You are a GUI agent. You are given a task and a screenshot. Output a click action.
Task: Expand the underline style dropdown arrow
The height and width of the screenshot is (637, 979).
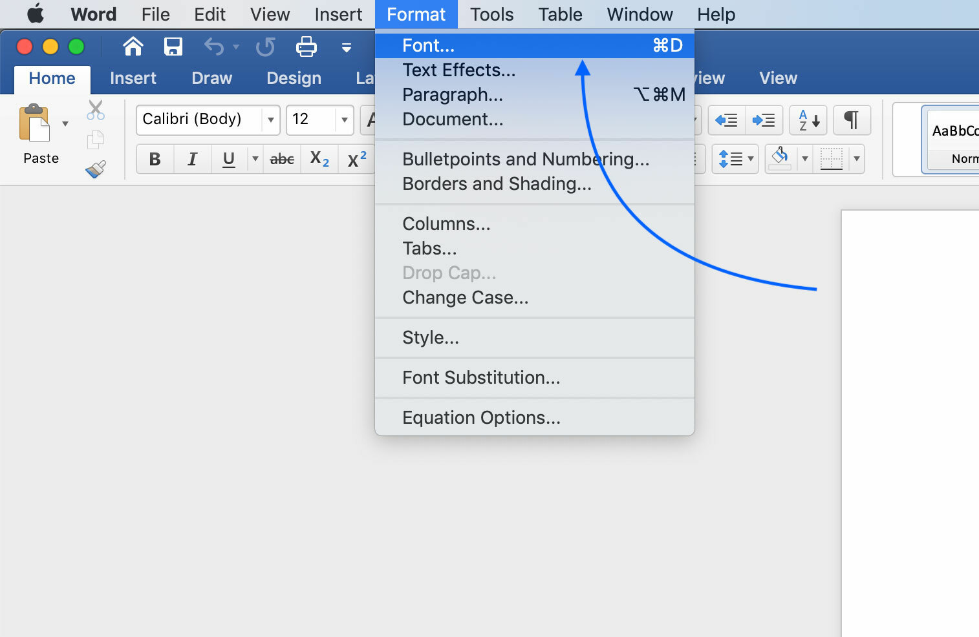coord(255,159)
